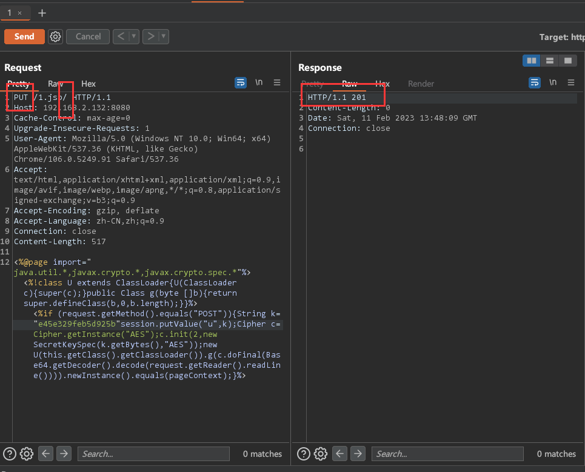This screenshot has height=472, width=585.
Task: Open help for Response search
Action: click(x=304, y=454)
